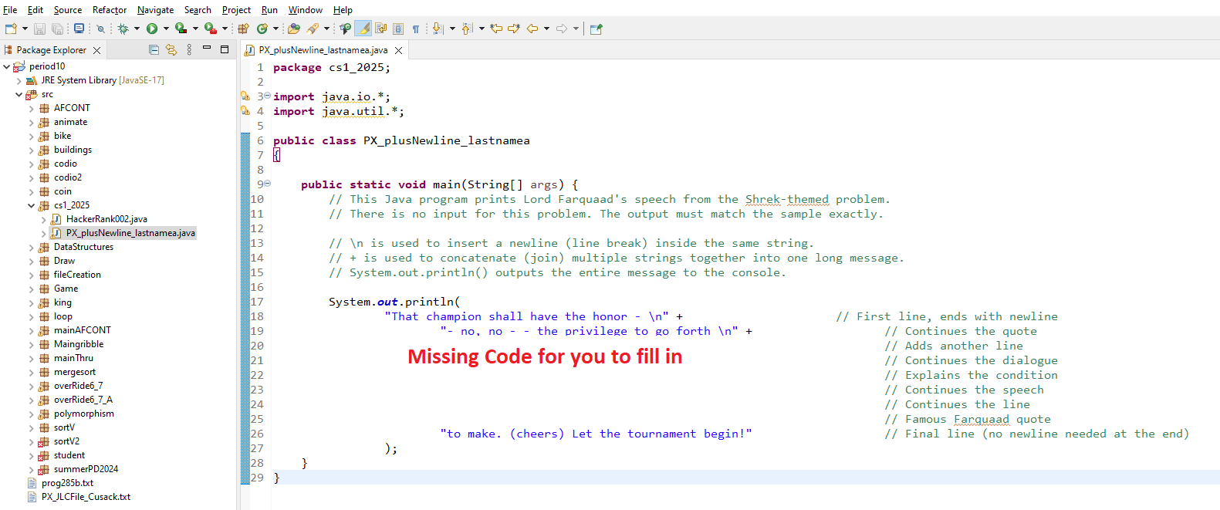Click the Open Type icon in toolbar
This screenshot has width=1220, height=510.
pos(294,29)
